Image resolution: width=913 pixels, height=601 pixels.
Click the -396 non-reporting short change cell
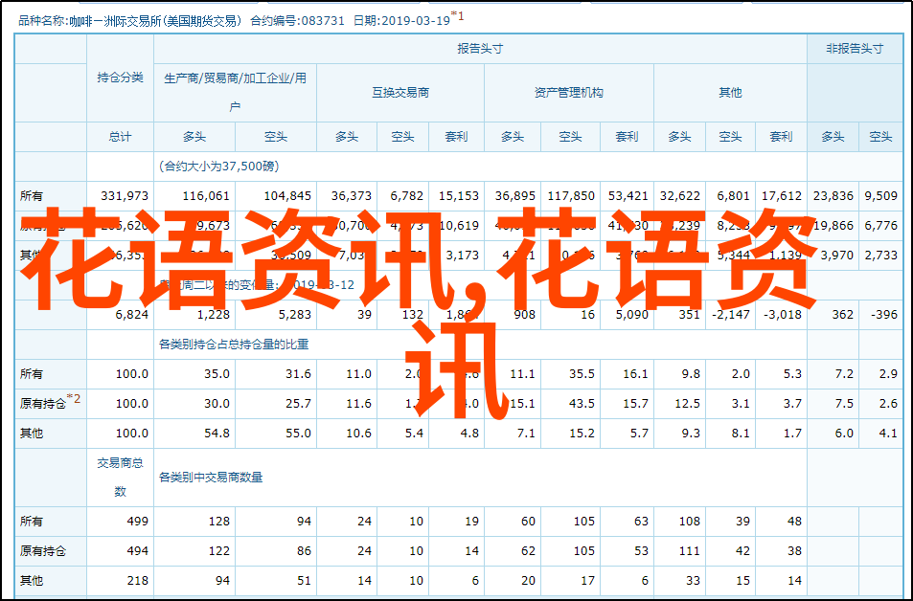coord(879,315)
